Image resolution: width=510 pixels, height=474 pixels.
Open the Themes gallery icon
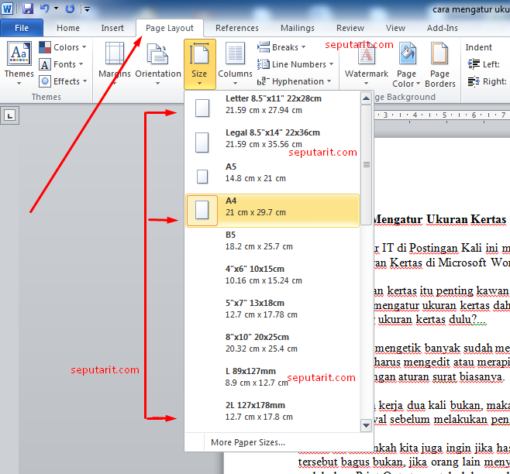click(19, 53)
